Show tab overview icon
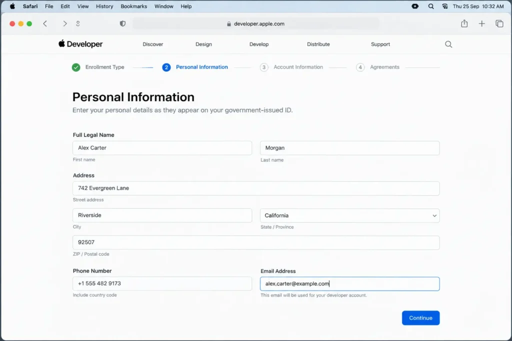Viewport: 512px width, 341px height. click(499, 23)
